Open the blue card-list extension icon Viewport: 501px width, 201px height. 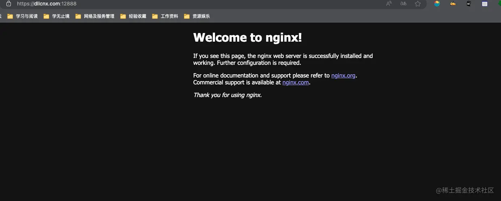pos(485,4)
